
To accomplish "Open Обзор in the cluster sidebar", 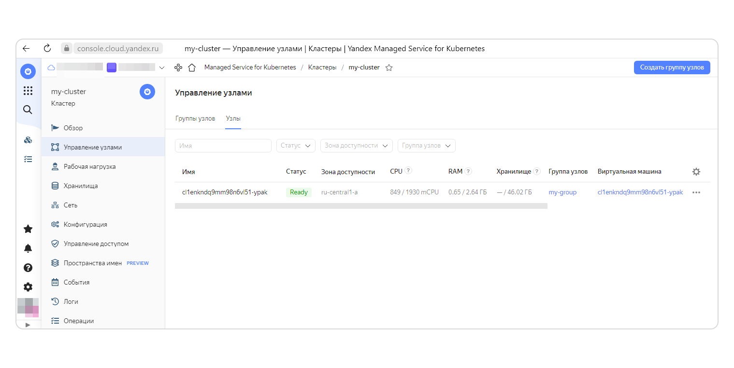I will (103, 128).
